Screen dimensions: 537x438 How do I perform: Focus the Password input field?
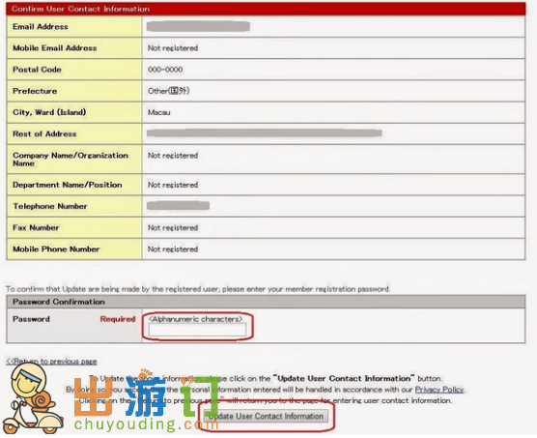click(x=197, y=330)
